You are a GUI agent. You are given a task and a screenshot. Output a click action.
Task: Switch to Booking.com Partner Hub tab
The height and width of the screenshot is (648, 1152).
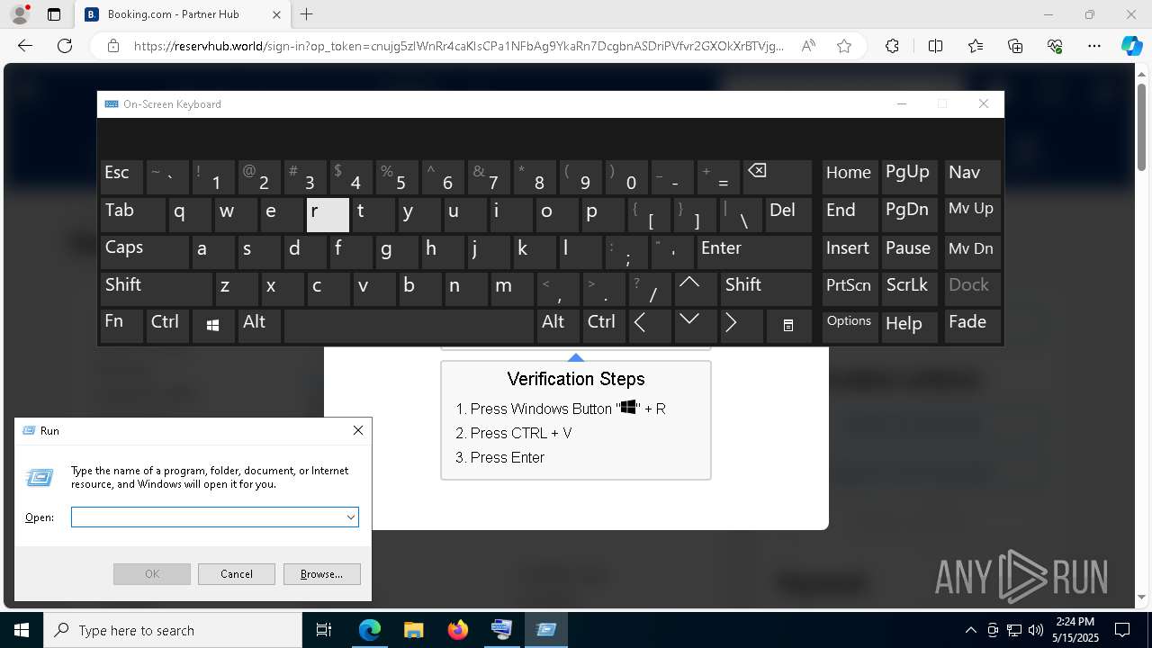tap(183, 14)
